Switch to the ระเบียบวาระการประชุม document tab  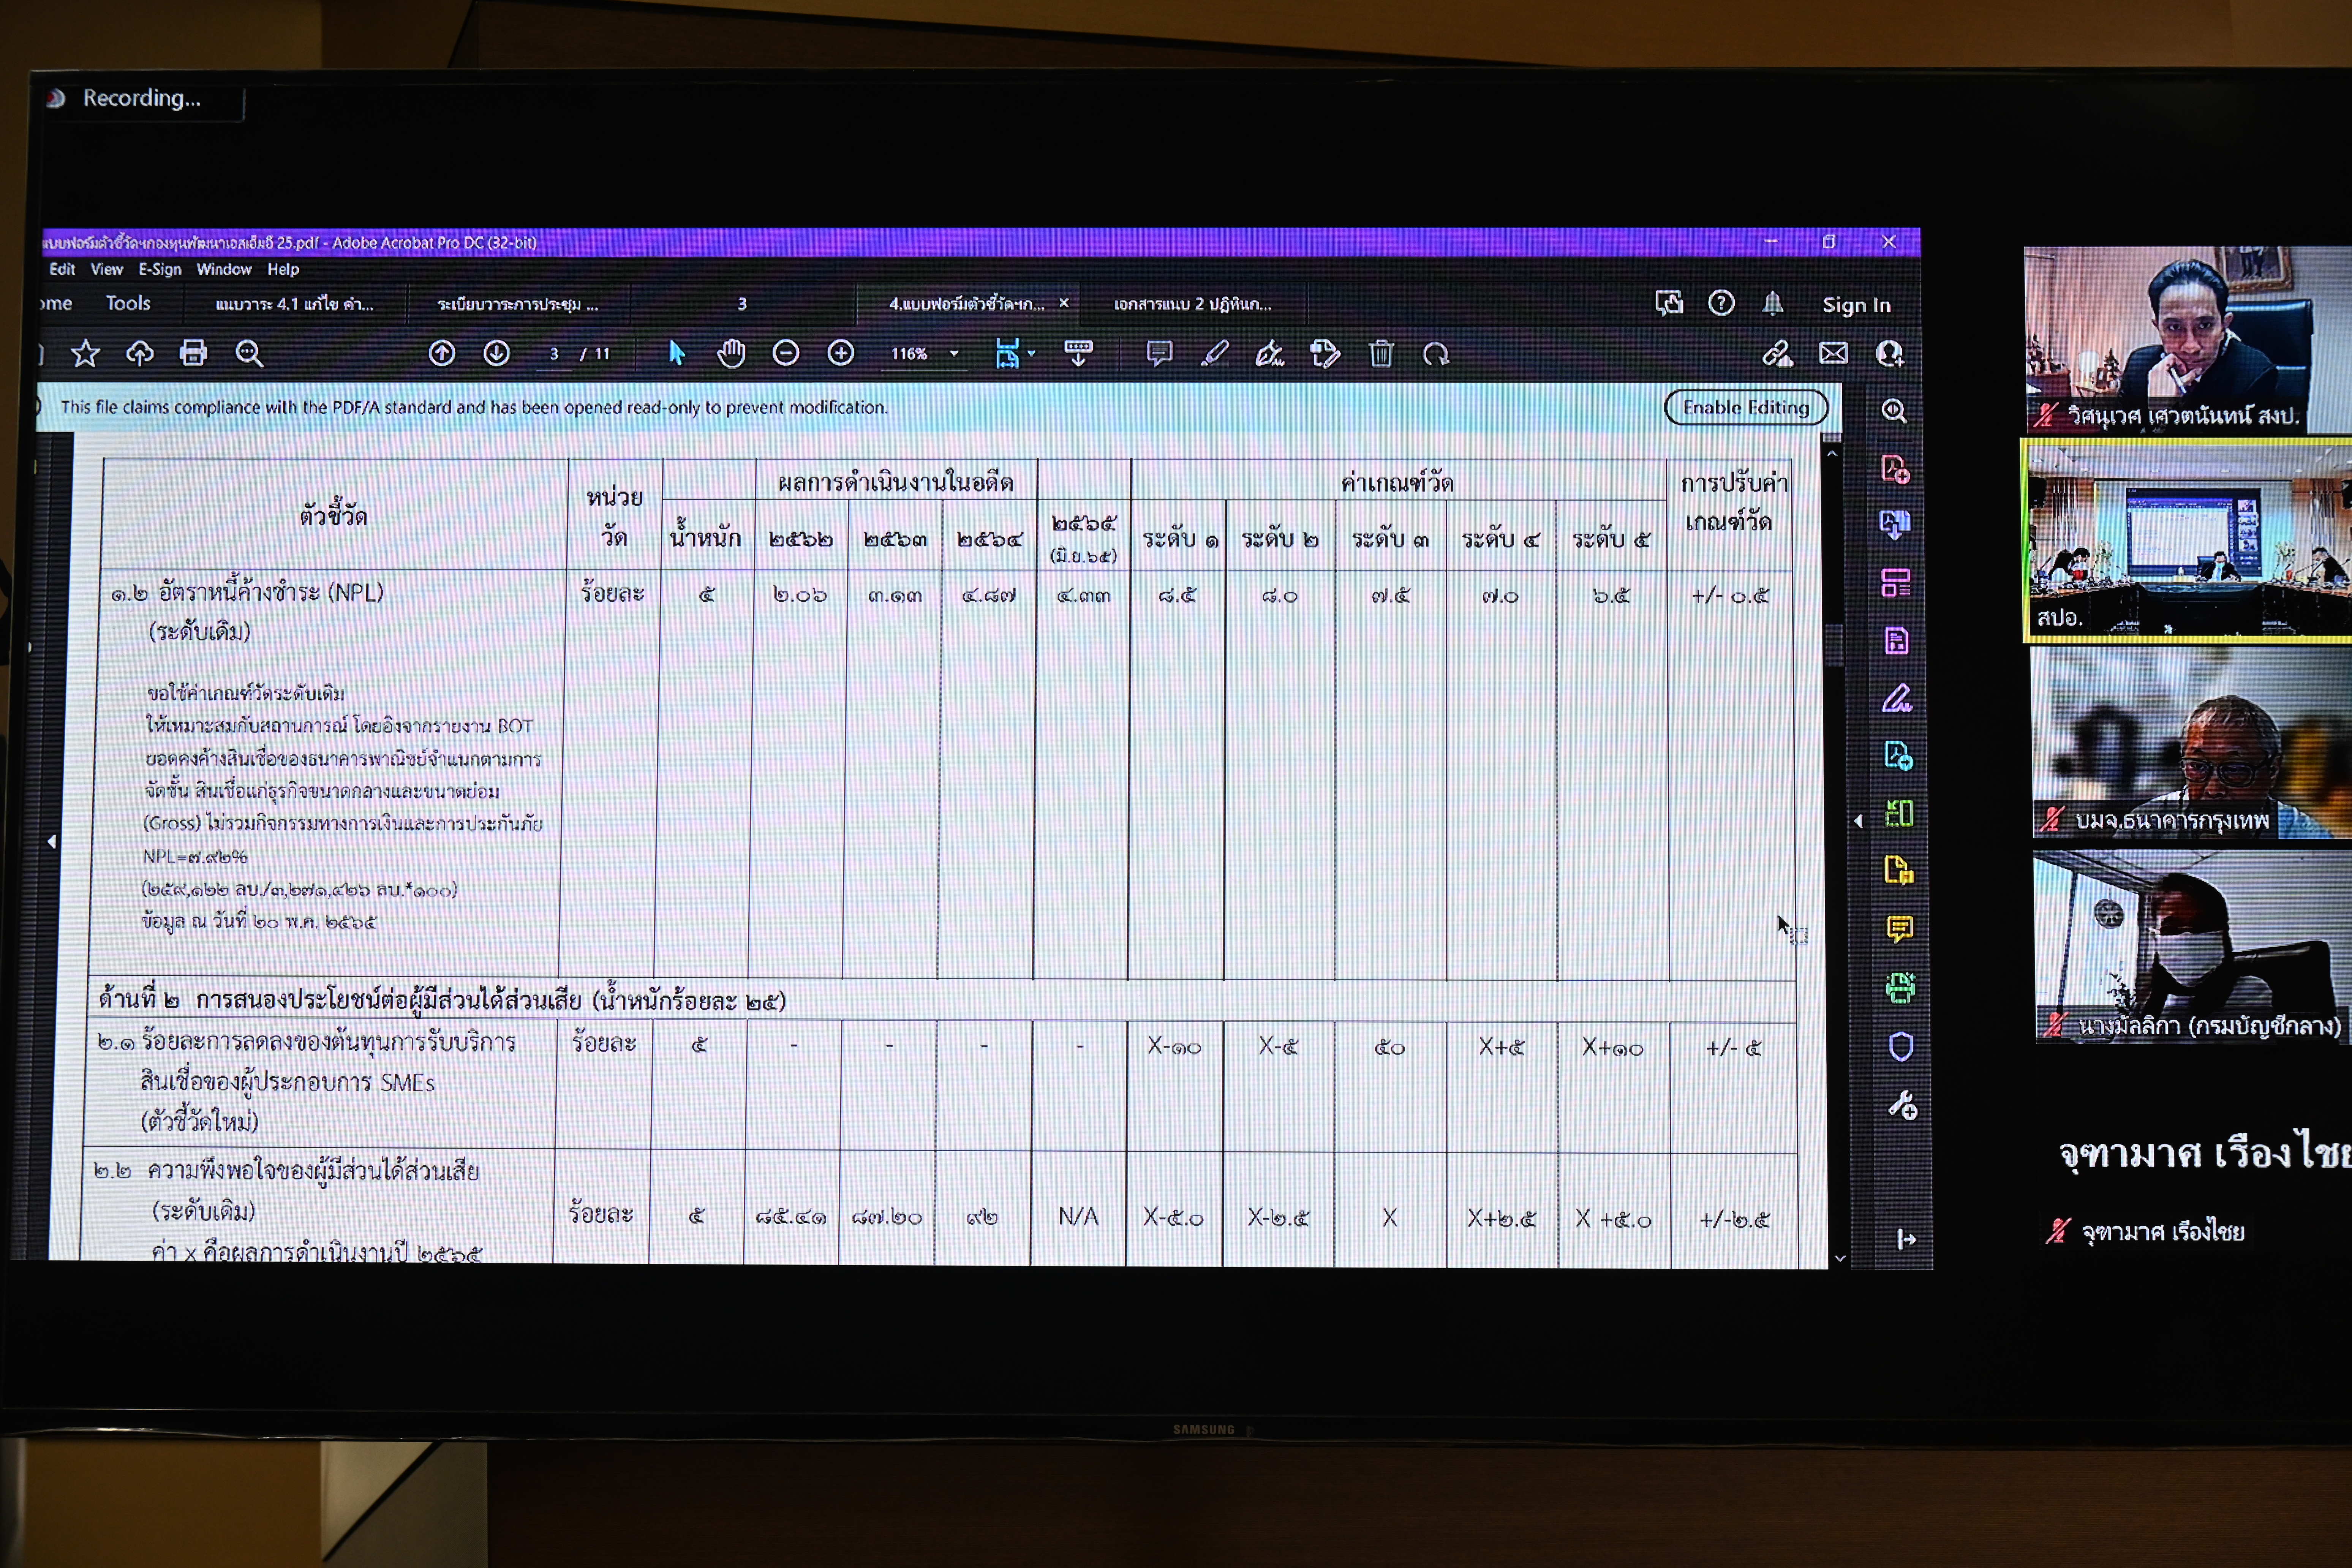pyautogui.click(x=518, y=304)
